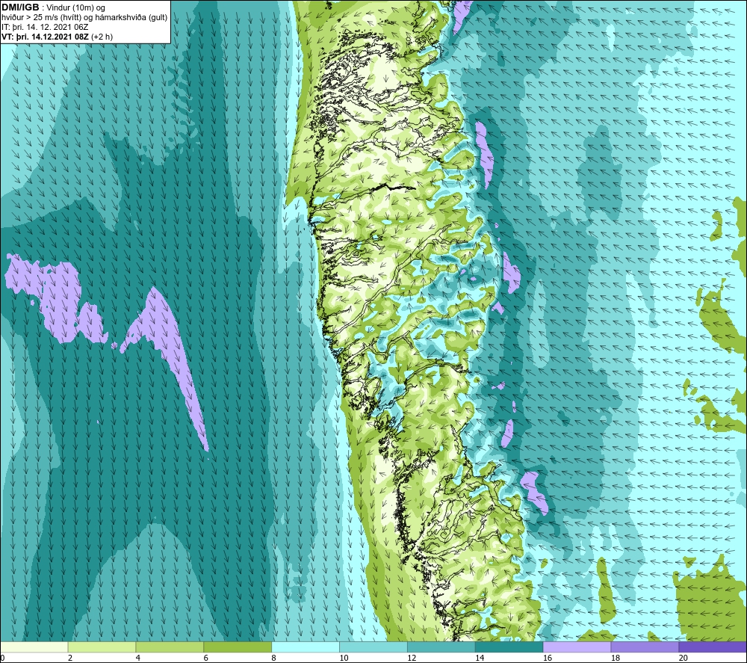747x663 pixels.
Task: Click the 18–20 m/s medium purple legend swatch
Action: (x=645, y=647)
